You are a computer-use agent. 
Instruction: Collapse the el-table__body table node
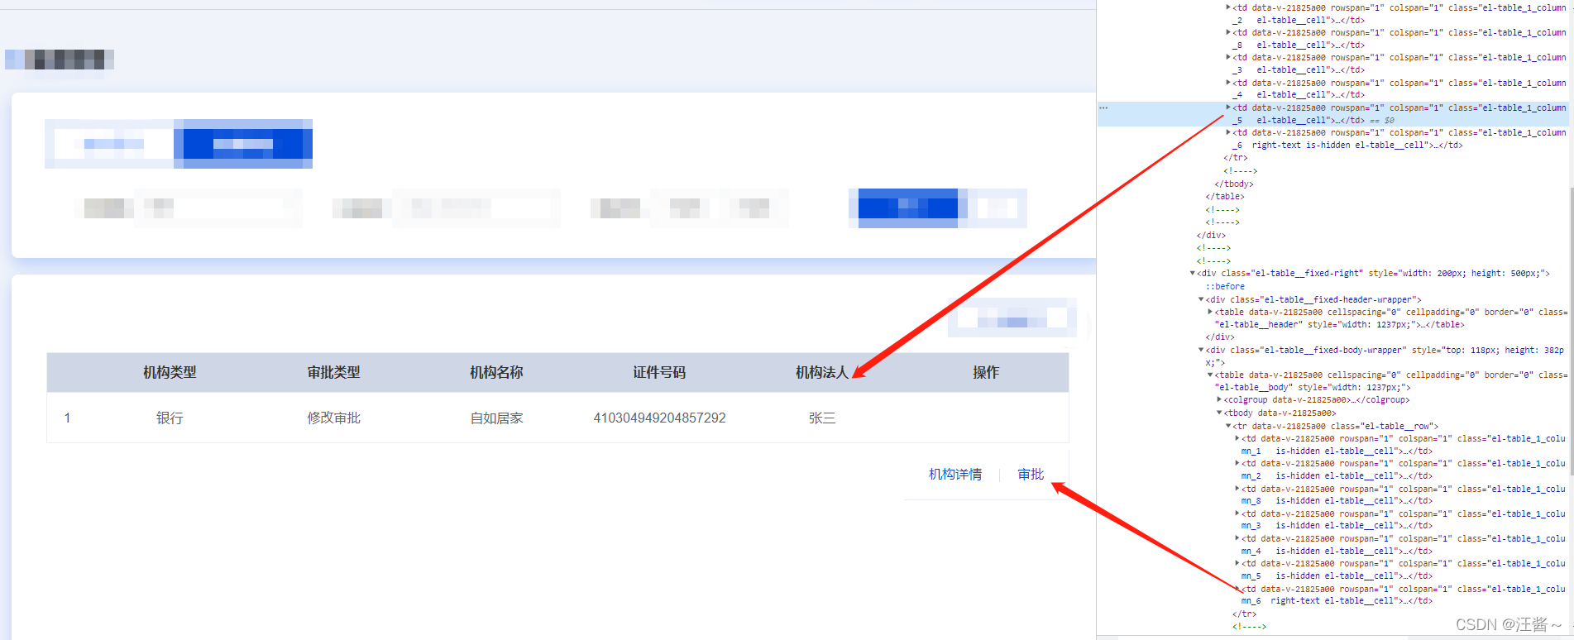[x=1211, y=375]
